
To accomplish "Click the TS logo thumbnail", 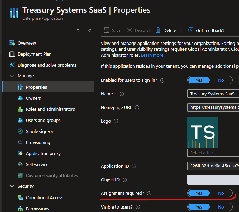I will (203, 132).
